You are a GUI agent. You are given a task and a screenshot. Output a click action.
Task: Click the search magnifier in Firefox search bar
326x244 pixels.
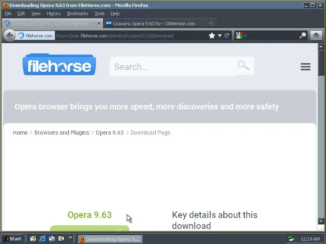tap(303, 36)
